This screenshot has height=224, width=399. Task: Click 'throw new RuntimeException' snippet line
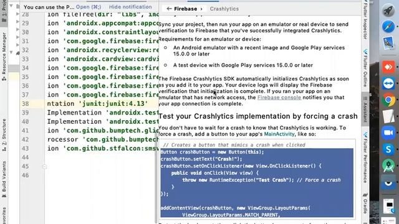tap(261, 180)
